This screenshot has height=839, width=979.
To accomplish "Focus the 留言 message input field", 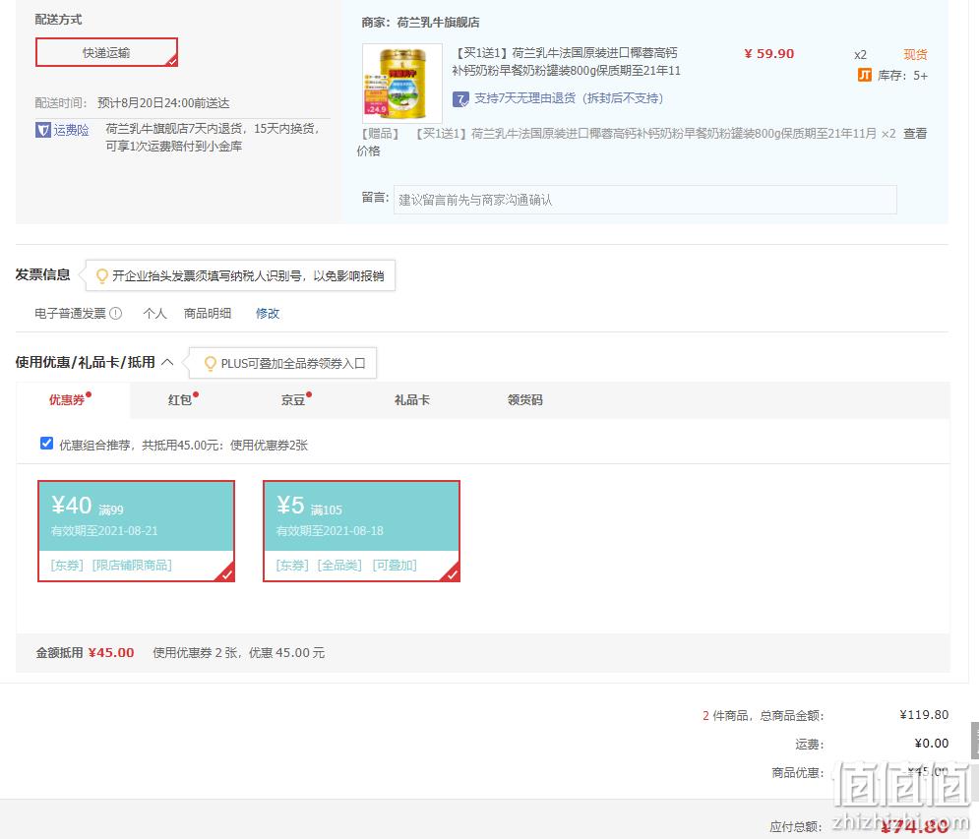I will (645, 200).
